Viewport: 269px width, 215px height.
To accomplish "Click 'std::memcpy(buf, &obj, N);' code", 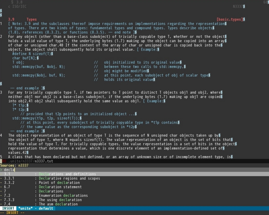I will (x=39, y=67).
